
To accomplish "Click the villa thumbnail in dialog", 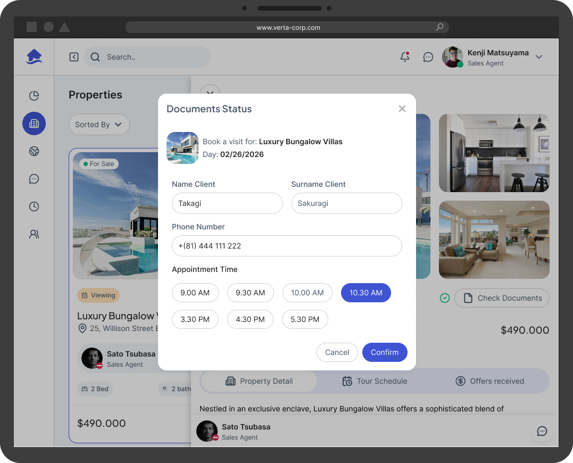I will (x=182, y=148).
